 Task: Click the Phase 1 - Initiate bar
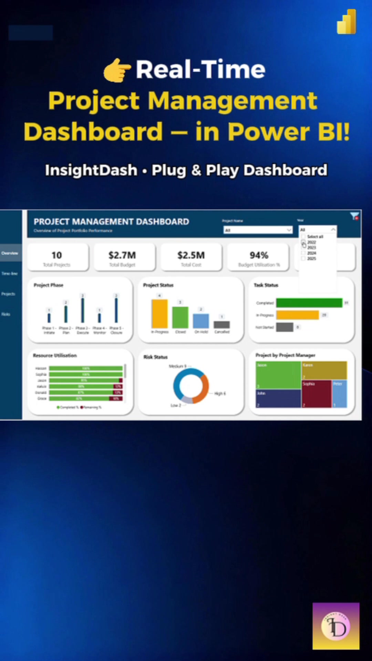[49, 318]
